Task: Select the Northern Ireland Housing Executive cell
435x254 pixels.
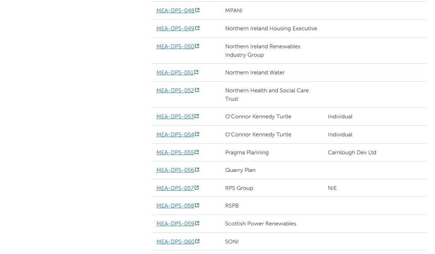Action: coord(271,29)
